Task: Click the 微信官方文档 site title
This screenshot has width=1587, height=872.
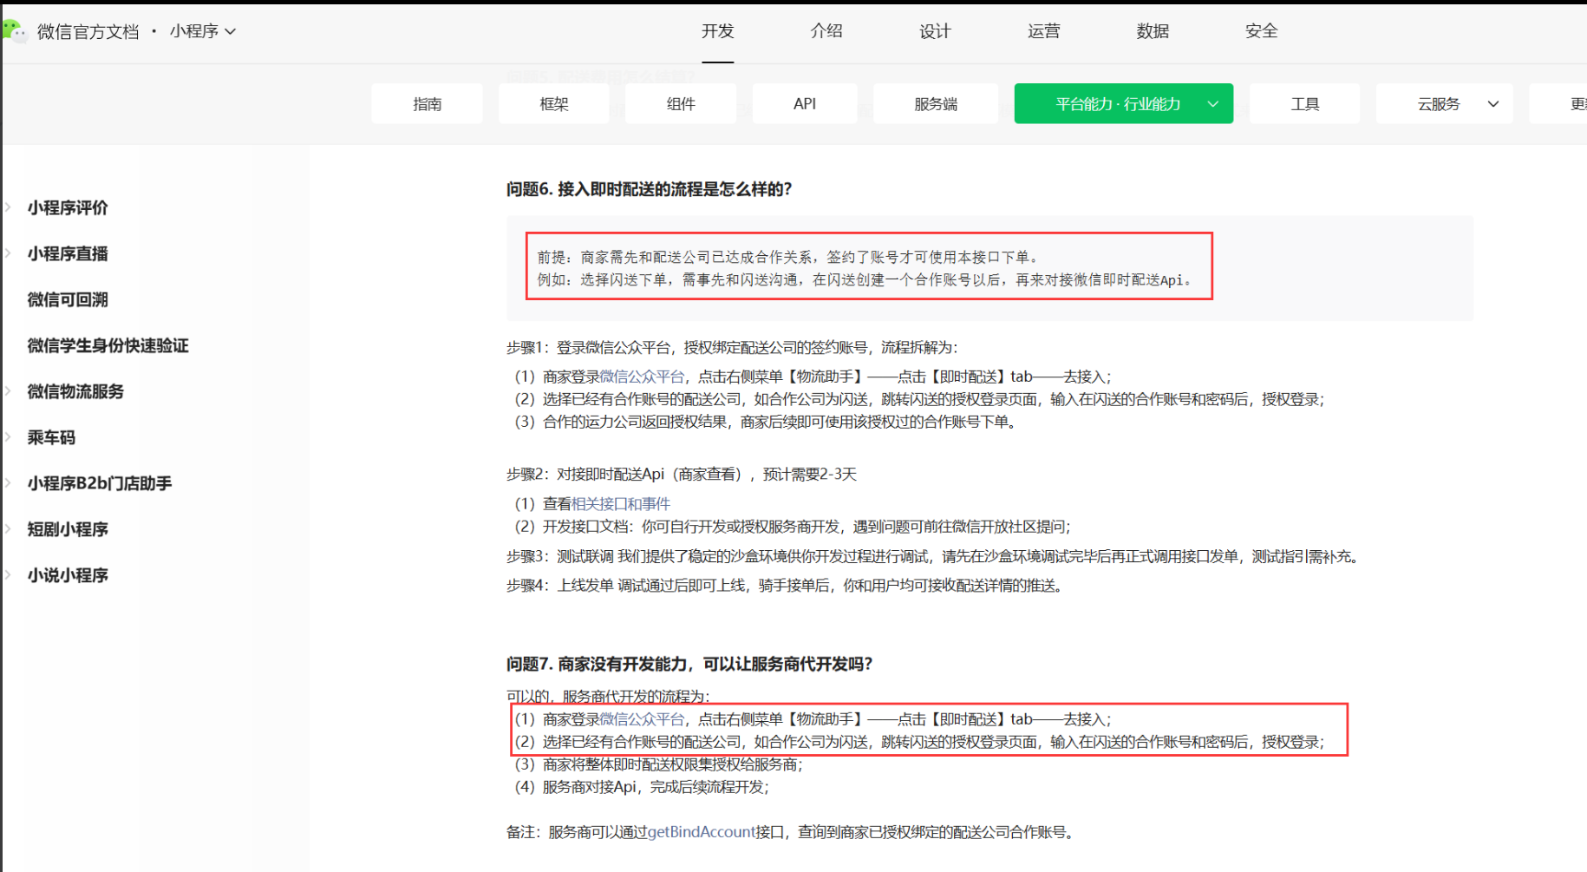Action: point(88,32)
